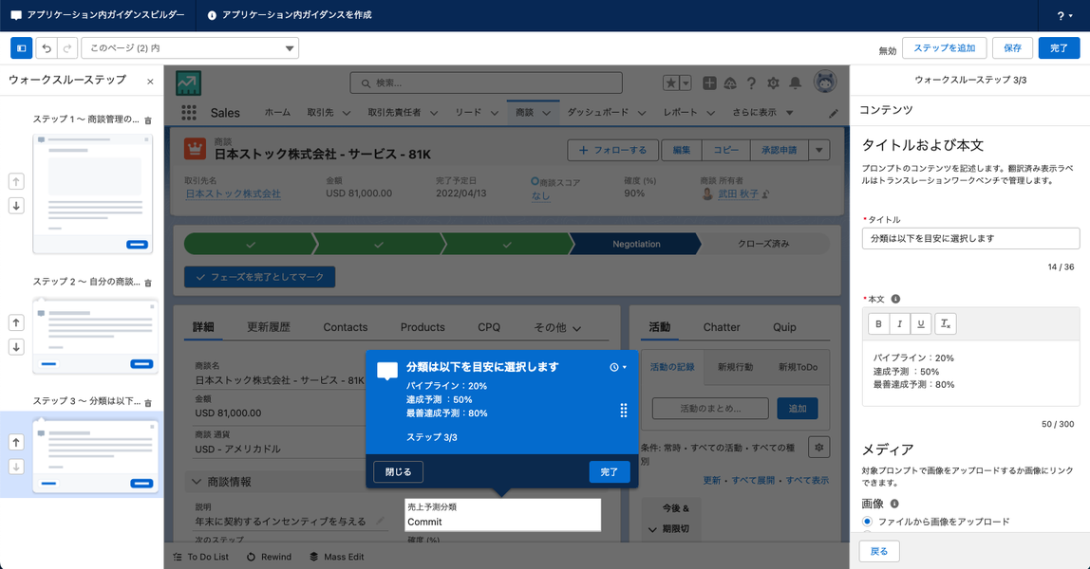The height and width of the screenshot is (569, 1090).
Task: Move step 1 up with arrow
Action: 16,181
